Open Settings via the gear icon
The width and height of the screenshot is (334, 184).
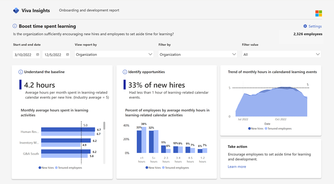coord(305,26)
